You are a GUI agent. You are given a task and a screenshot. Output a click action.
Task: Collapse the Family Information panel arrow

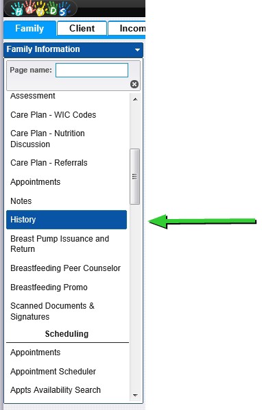tap(137, 50)
